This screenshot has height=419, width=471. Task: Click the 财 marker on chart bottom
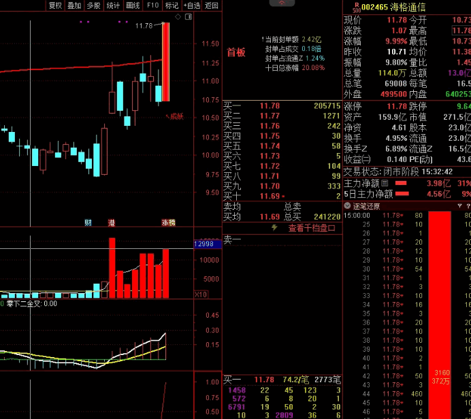coord(88,222)
